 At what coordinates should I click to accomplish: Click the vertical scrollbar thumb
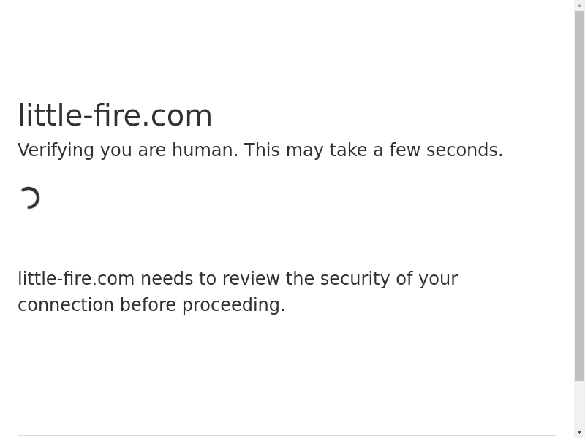click(579, 196)
